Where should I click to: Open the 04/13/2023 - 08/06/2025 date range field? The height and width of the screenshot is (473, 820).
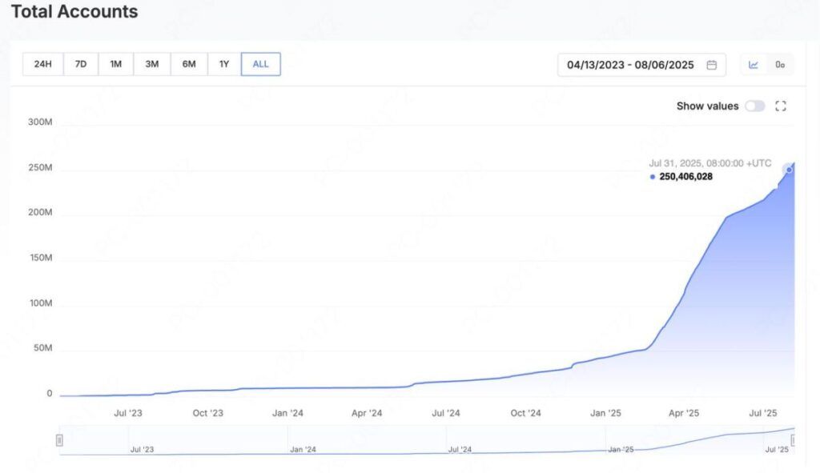pyautogui.click(x=633, y=65)
